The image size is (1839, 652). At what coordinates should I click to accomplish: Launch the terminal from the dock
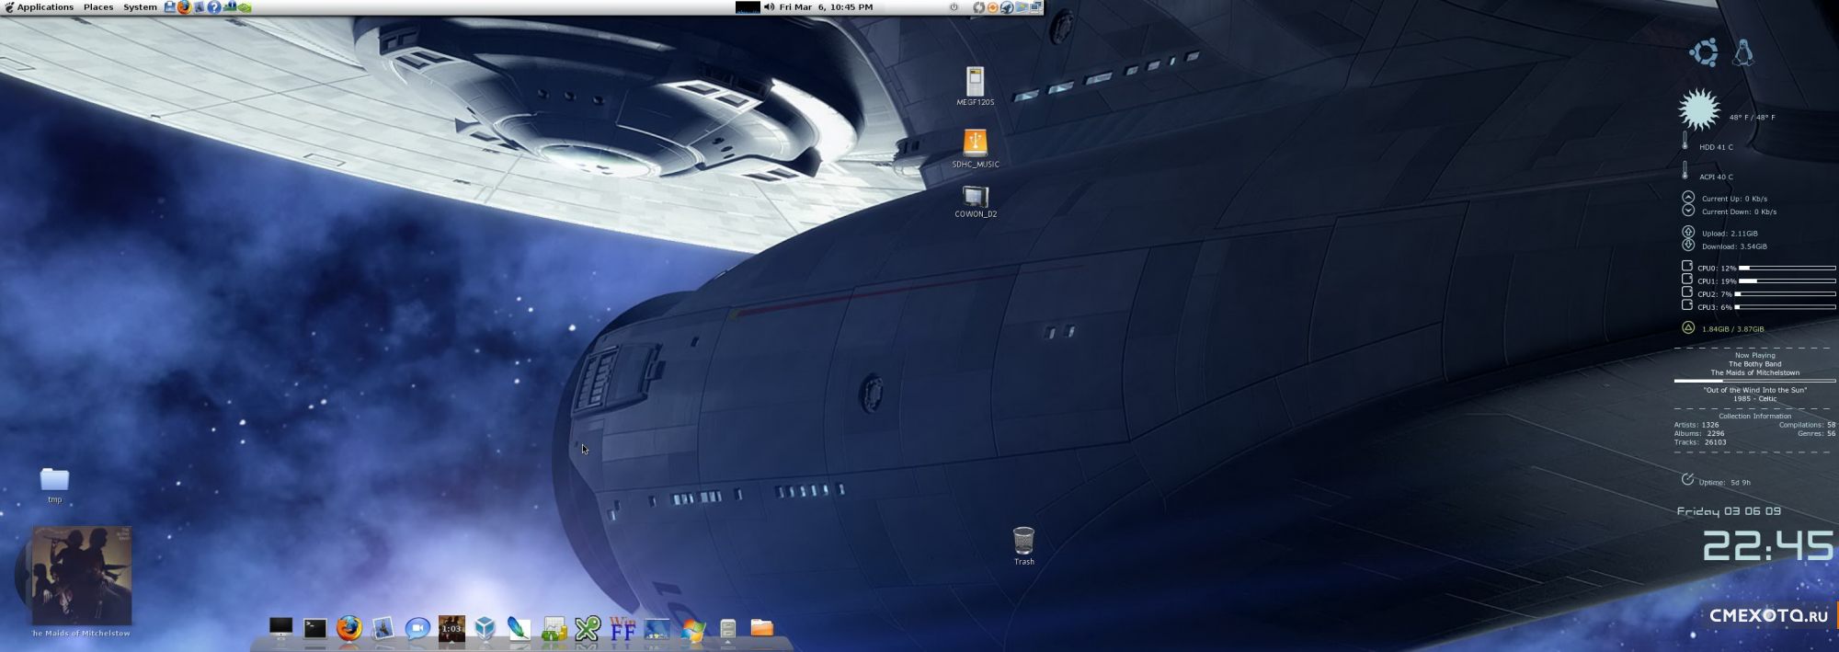[x=314, y=628]
